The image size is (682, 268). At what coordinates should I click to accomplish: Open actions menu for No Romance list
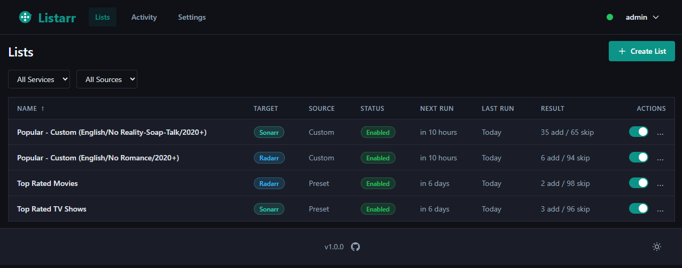tap(660, 158)
